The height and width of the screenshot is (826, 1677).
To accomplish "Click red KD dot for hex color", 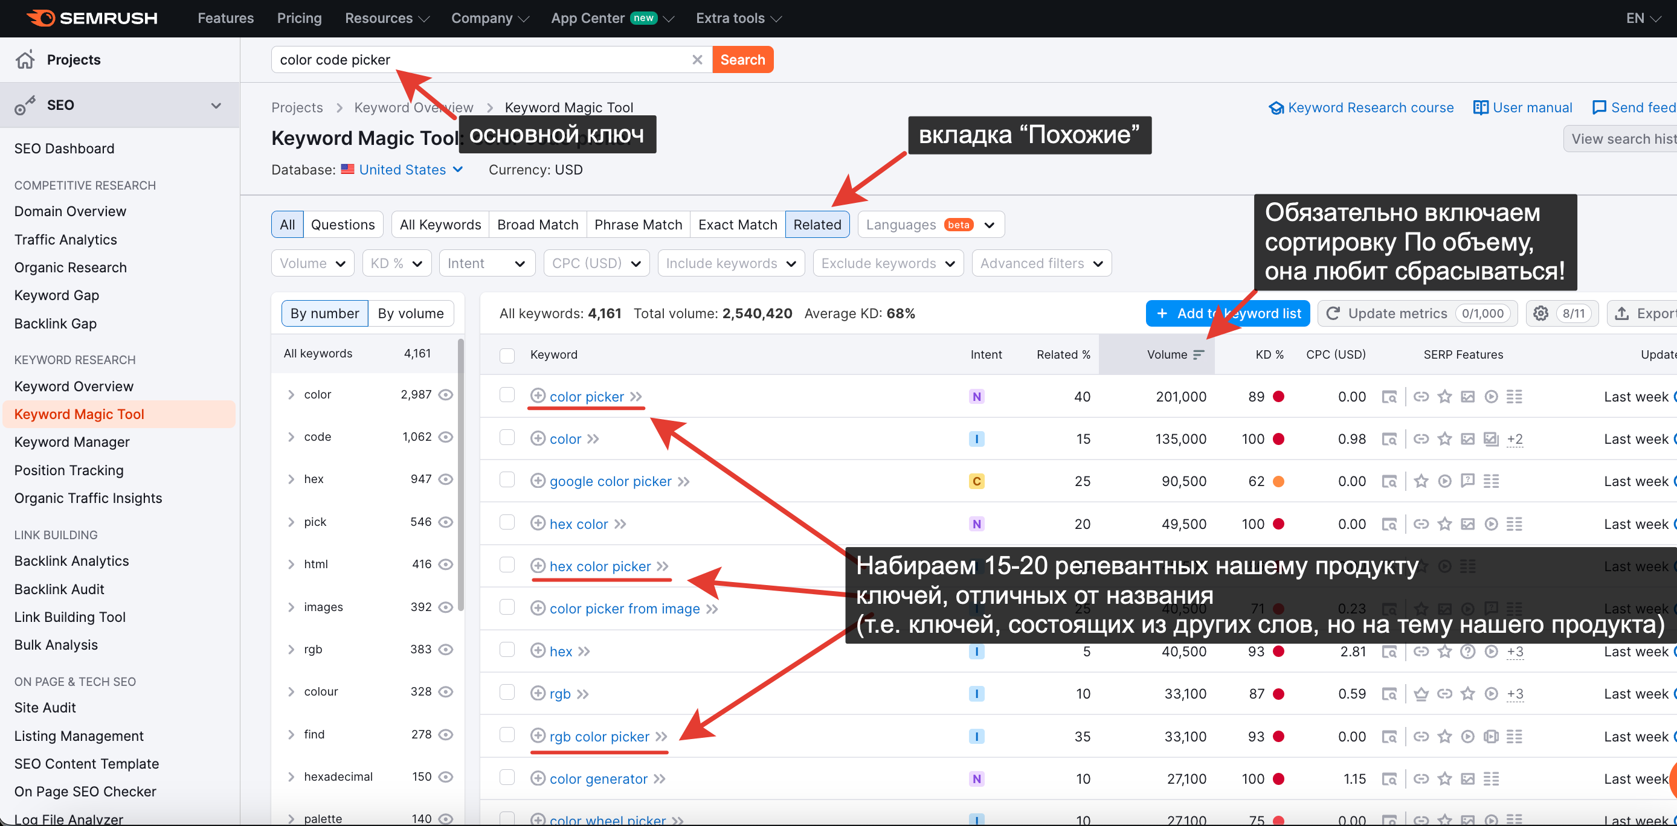I will coord(1278,523).
